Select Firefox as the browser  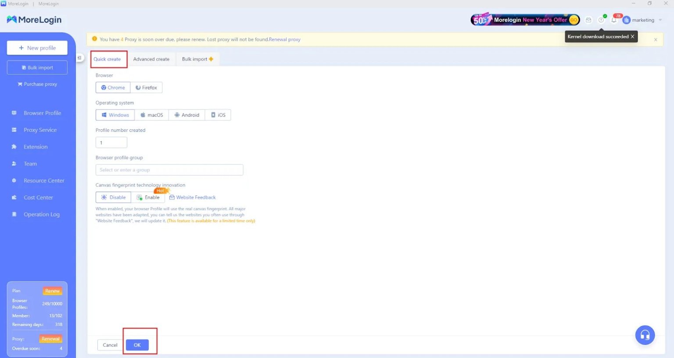146,88
